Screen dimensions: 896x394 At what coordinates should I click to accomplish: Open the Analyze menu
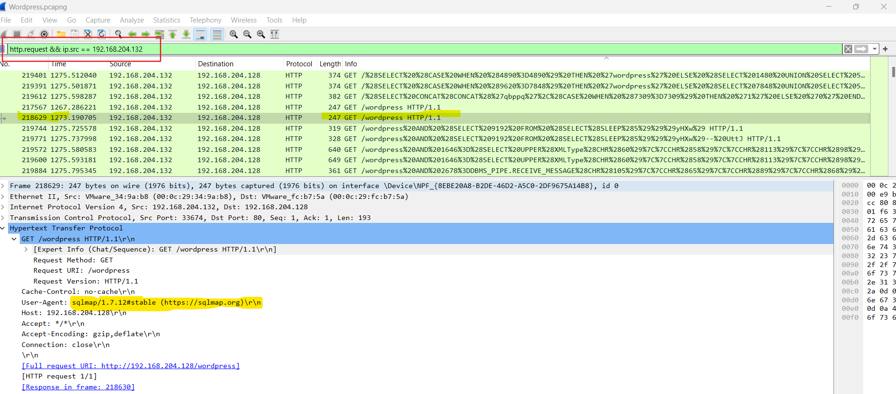coord(132,20)
